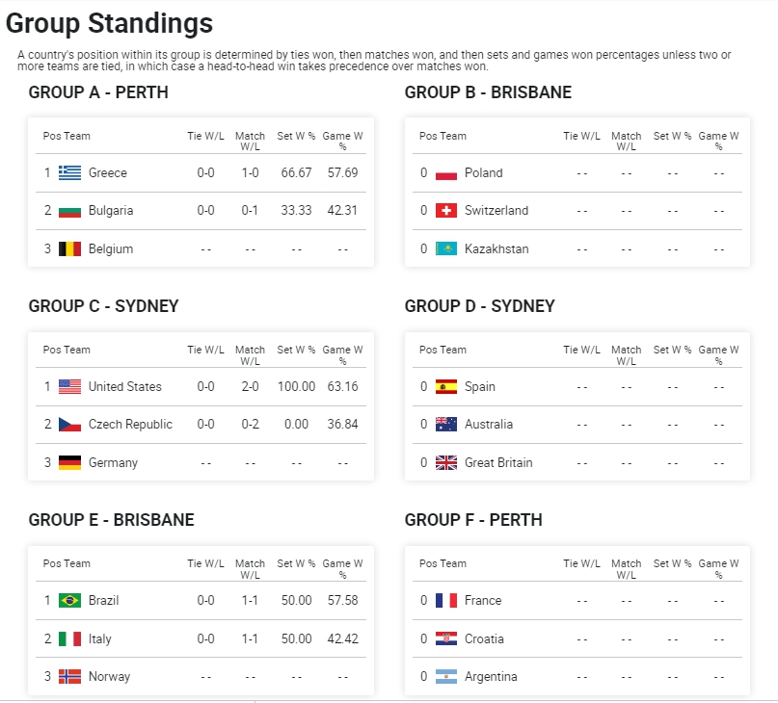Click the Argentina flag icon
778x703 pixels.
pos(445,677)
